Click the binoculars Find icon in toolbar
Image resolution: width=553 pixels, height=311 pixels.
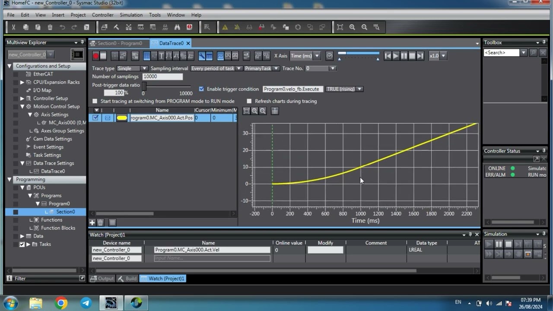click(177, 27)
